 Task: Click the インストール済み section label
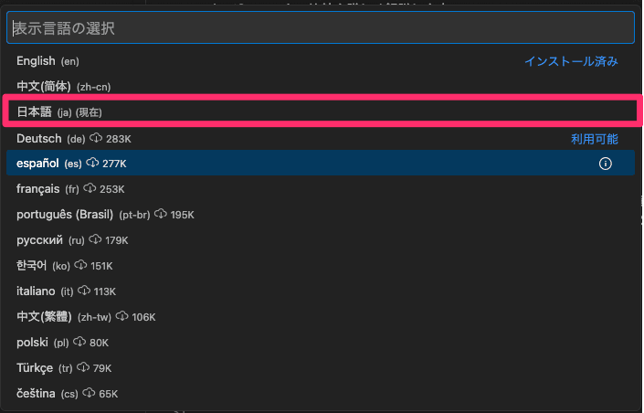click(571, 61)
